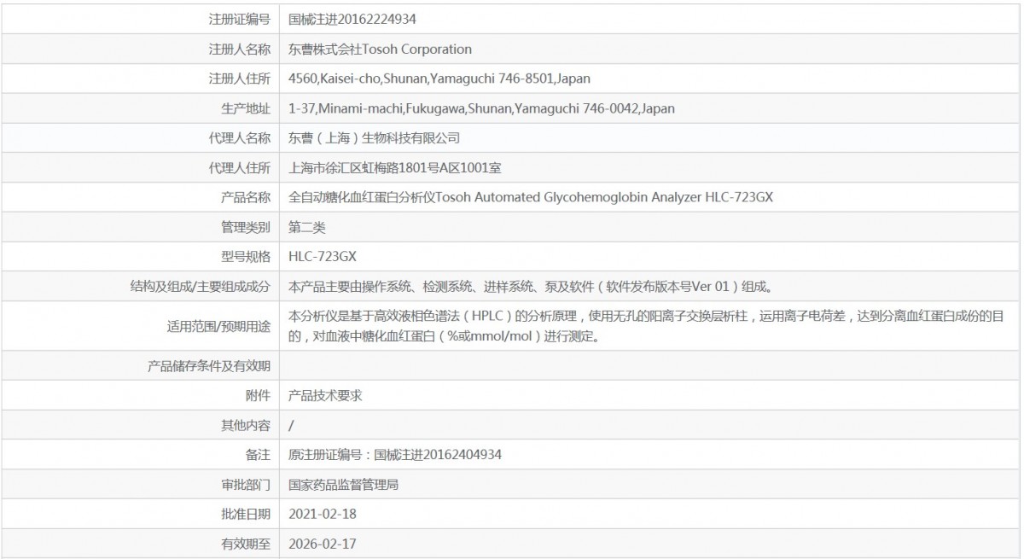Screen dimensions: 1024x559
Task: Select approval department 国家药品监督管理局
Action: 344,485
